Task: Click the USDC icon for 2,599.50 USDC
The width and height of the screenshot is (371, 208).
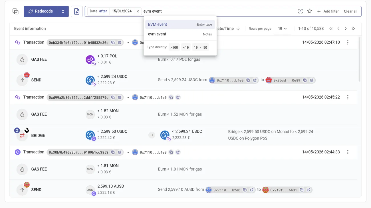Action: (x=90, y=135)
